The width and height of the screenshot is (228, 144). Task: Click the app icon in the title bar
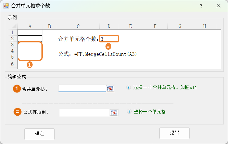(6, 6)
